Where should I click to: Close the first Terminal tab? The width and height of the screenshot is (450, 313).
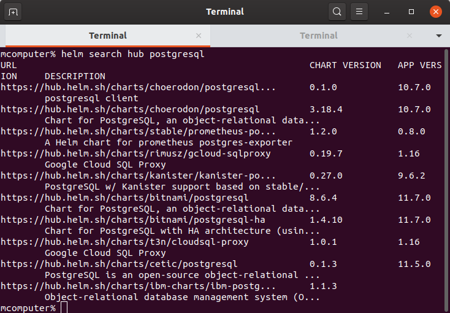click(x=198, y=36)
